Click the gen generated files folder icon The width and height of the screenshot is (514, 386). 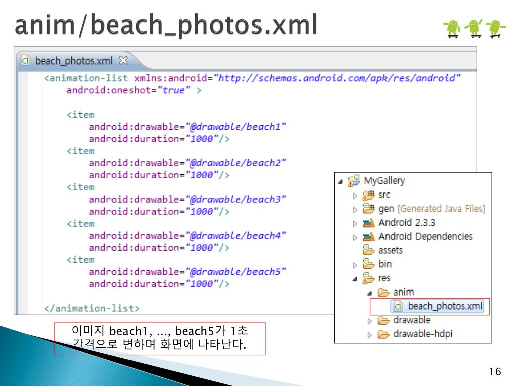pyautogui.click(x=368, y=209)
